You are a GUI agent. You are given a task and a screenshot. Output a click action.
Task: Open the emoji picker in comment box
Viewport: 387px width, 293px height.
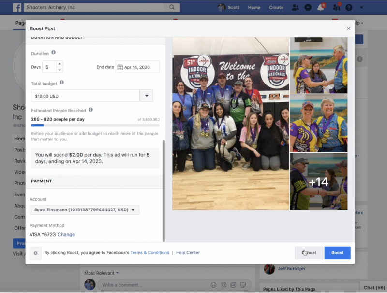(x=214, y=285)
